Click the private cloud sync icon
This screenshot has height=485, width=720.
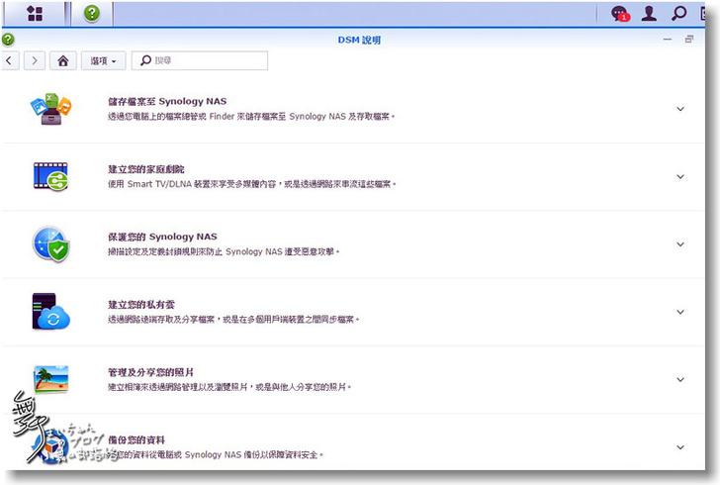[50, 312]
